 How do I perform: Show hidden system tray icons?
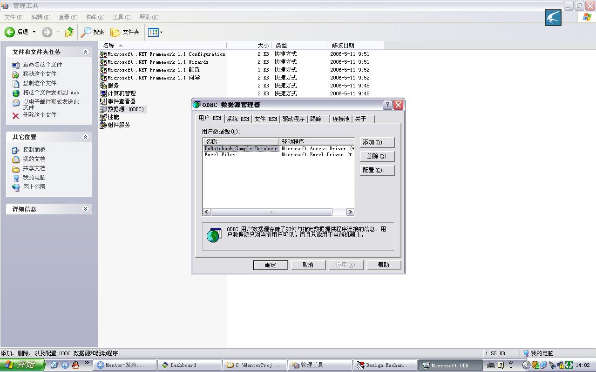pyautogui.click(x=526, y=365)
